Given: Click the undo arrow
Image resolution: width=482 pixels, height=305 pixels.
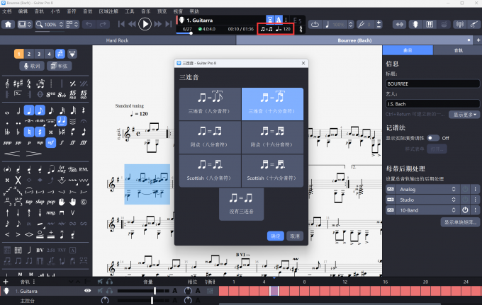Looking at the screenshot, I should point(89,24).
